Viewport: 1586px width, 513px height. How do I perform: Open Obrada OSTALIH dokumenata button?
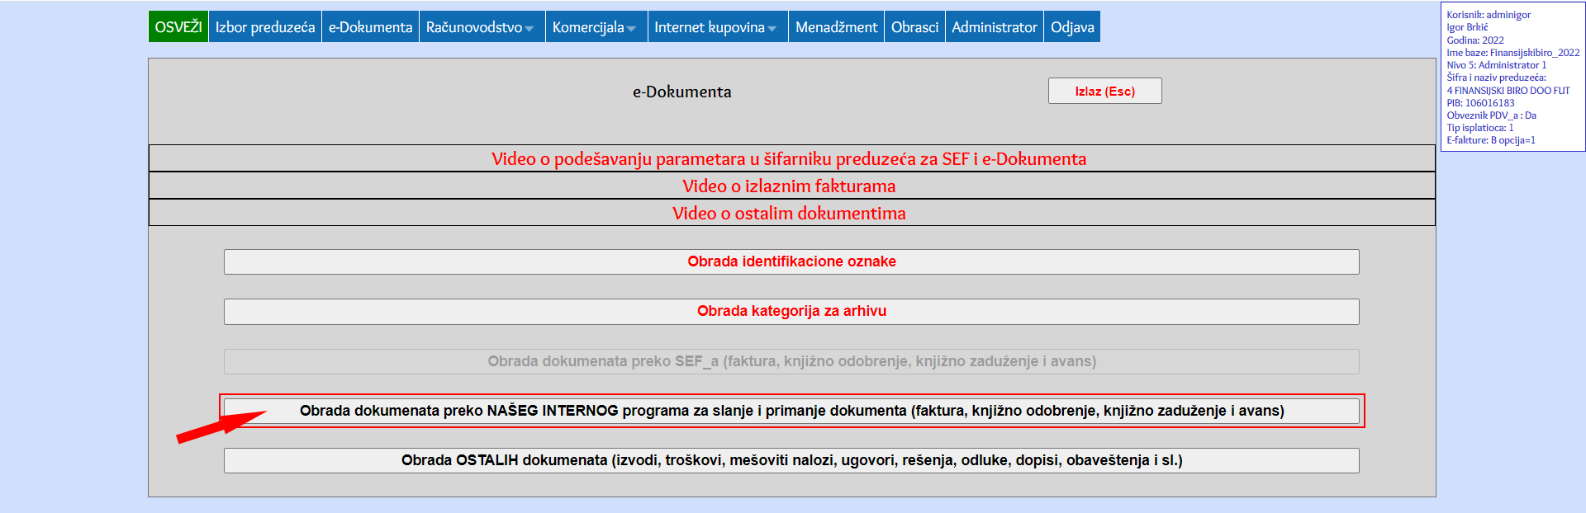[x=791, y=460]
